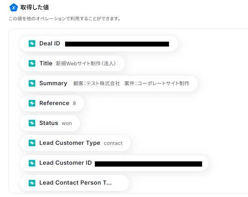Click the teal icon by Lead Customer Type
This screenshot has height=197, width=248.
(x=32, y=143)
